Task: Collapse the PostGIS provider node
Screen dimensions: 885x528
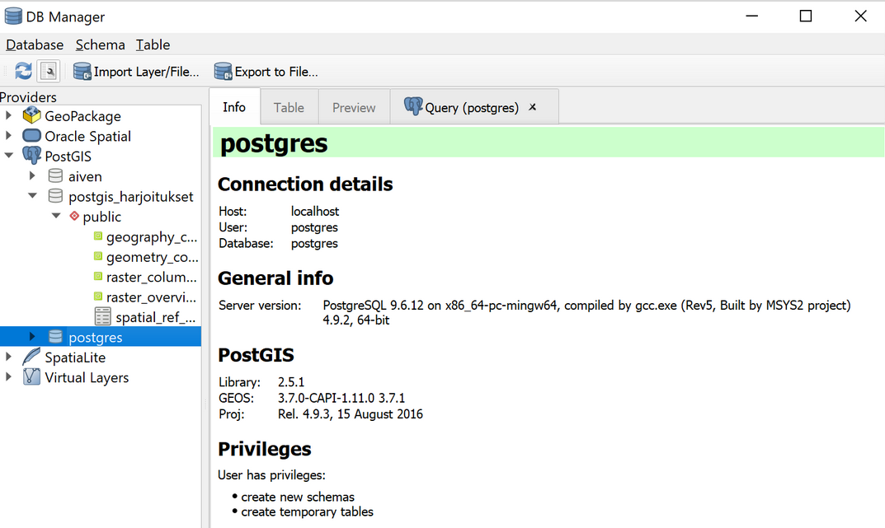Action: 9,156
